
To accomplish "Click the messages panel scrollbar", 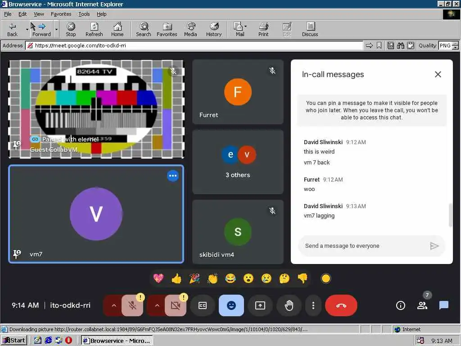I will pos(450,215).
